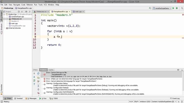Open the 4: Run tool window
This screenshot has height=103, width=184.
pyautogui.click(x=43, y=98)
